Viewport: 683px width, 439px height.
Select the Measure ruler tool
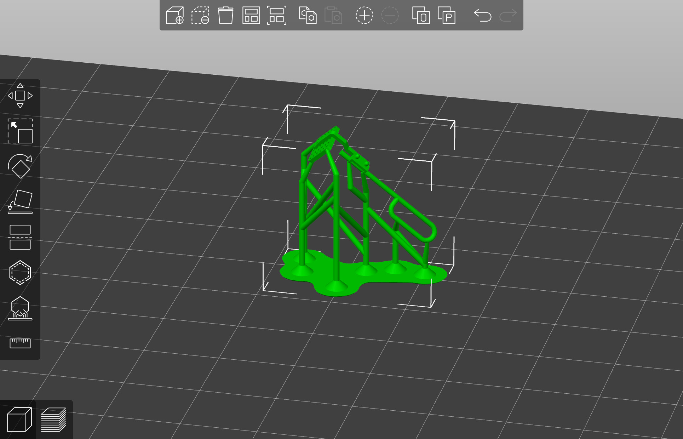point(20,343)
